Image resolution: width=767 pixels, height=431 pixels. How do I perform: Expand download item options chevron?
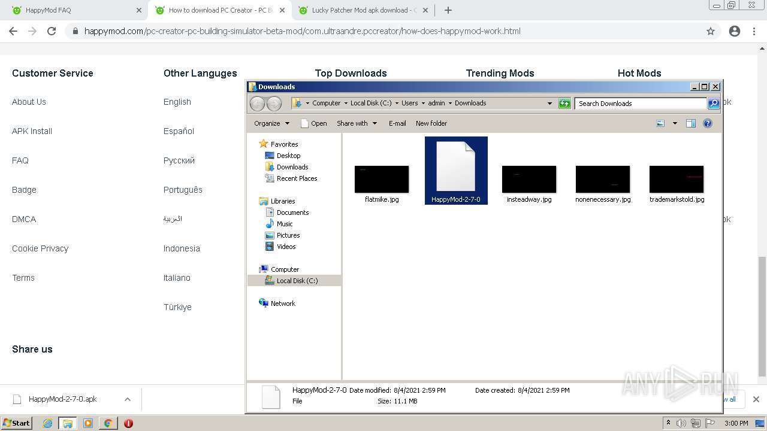(127, 399)
